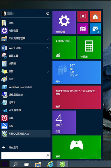This screenshot has height=168, width=111.
Task: Launch Internet Explorer from the taskbar
Action: (x=50, y=164)
